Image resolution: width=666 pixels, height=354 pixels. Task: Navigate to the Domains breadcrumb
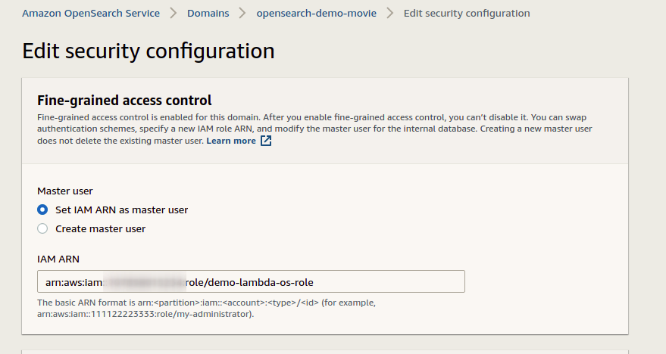(x=208, y=14)
